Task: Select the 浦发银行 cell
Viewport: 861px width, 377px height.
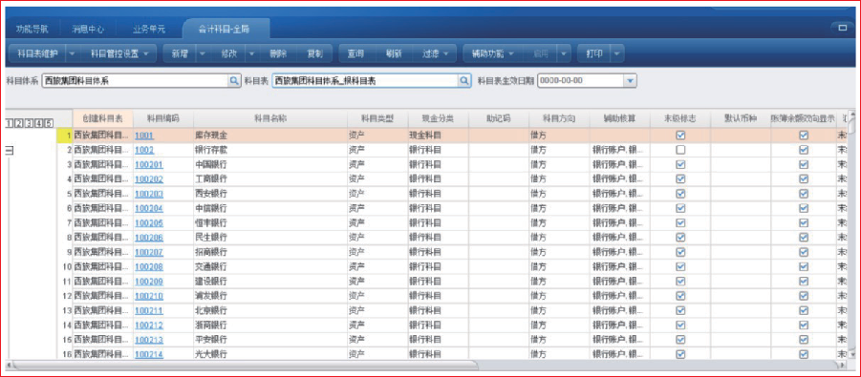Action: (x=270, y=296)
